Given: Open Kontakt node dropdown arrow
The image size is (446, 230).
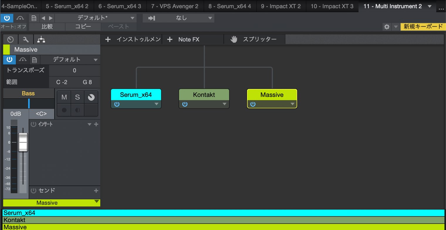Looking at the screenshot, I should (x=224, y=104).
